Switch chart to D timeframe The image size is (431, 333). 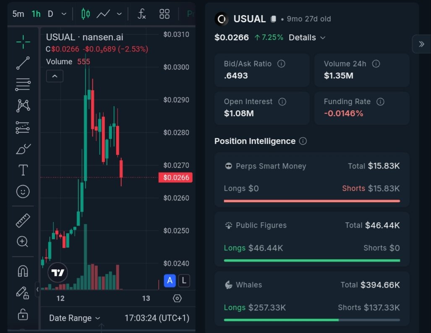pos(50,14)
